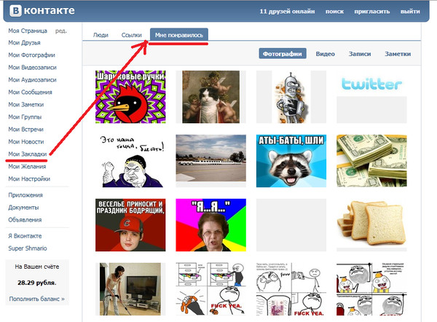Open 'Мои Друзья' in sidebar
Screen dimensions: 437x322
(x=24, y=43)
